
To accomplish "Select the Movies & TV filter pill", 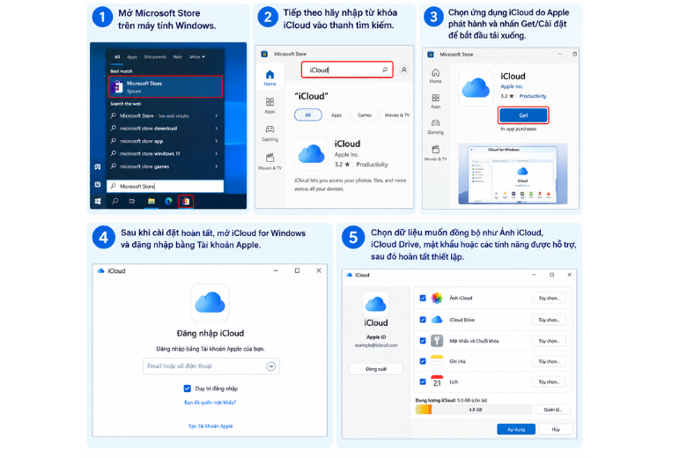I will click(396, 114).
